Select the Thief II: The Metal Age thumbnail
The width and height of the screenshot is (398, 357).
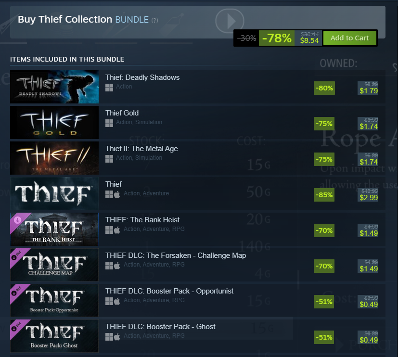(54, 158)
